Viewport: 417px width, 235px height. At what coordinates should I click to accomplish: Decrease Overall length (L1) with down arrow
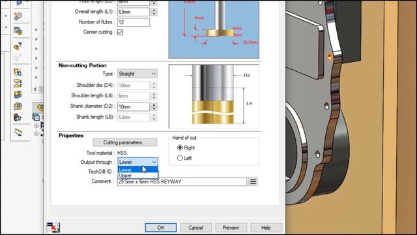(154, 14)
